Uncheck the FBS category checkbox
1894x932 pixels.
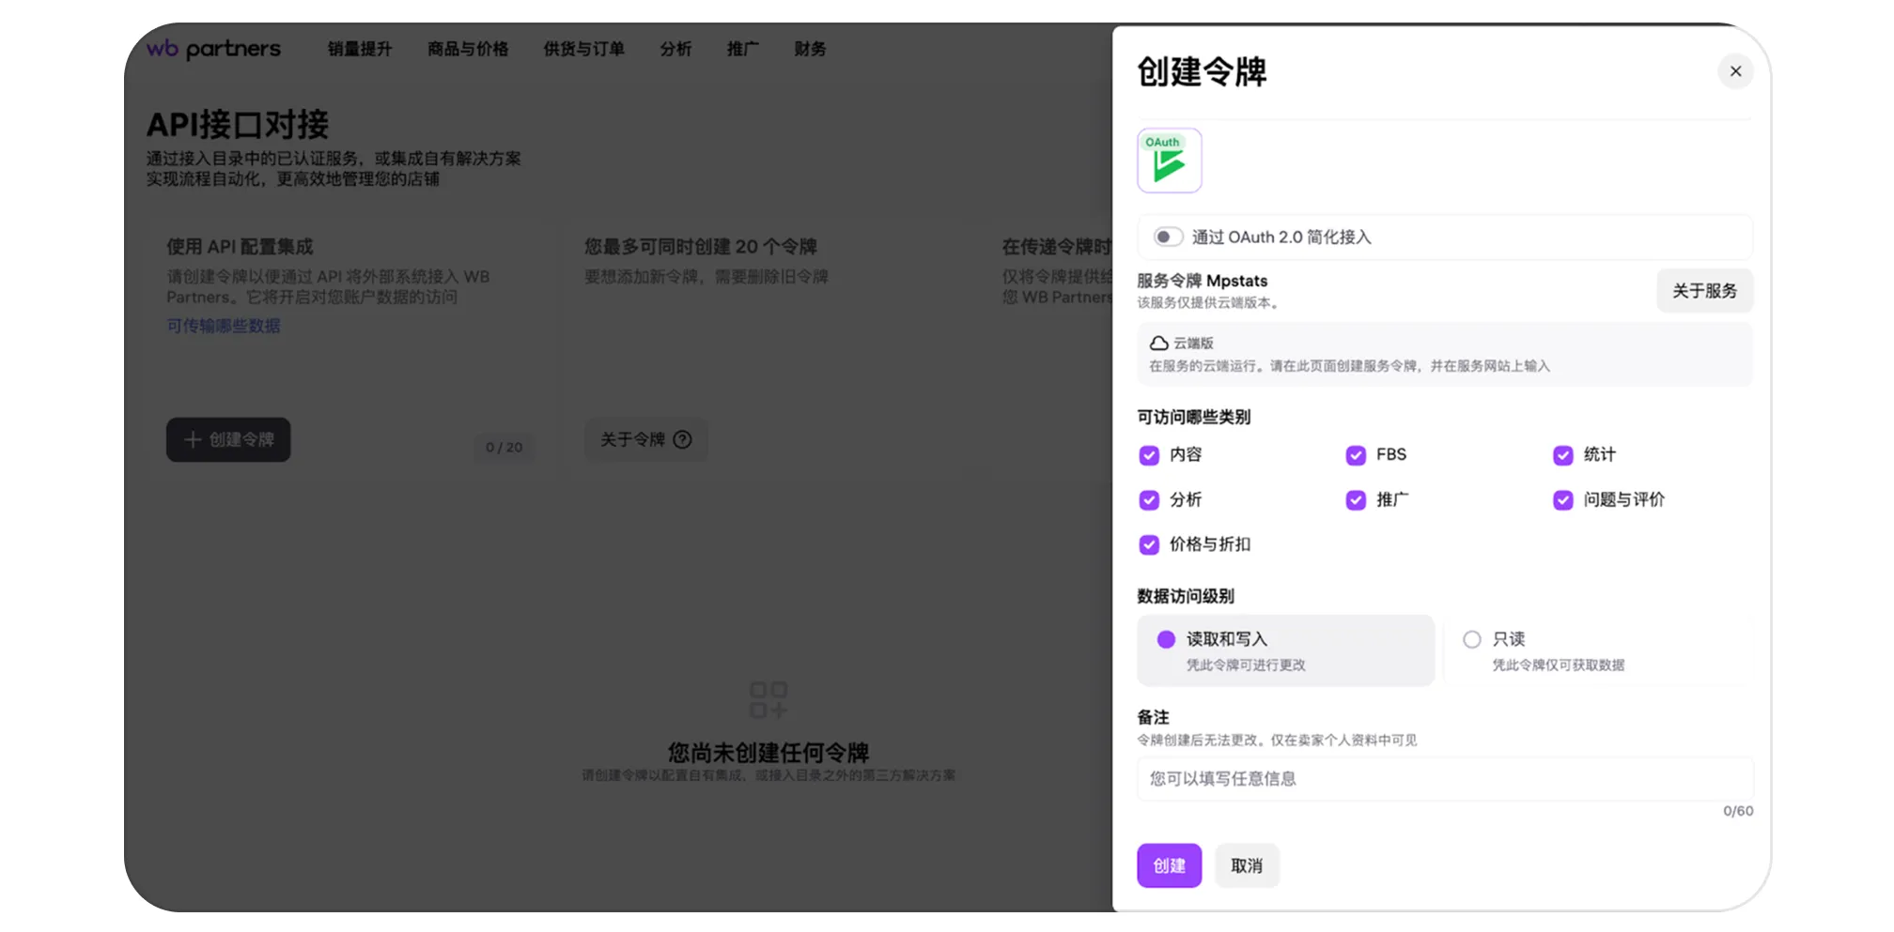(x=1356, y=455)
